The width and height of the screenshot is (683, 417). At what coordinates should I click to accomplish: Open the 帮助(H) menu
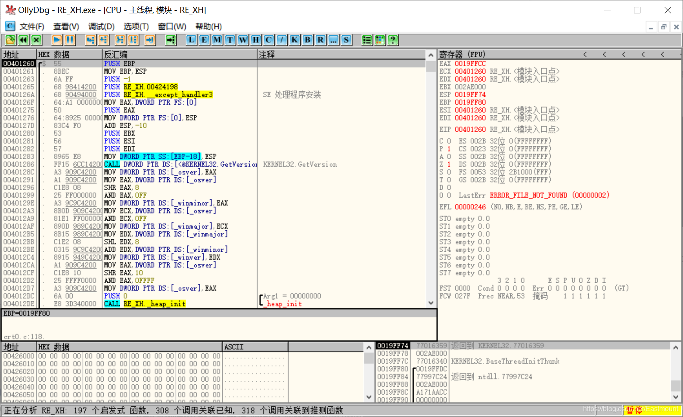tap(208, 26)
